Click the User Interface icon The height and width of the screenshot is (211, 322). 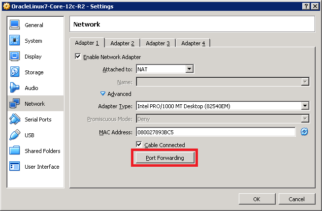(14, 167)
